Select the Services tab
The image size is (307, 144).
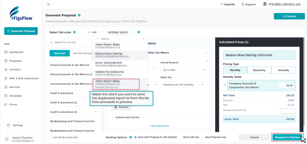tap(60, 53)
